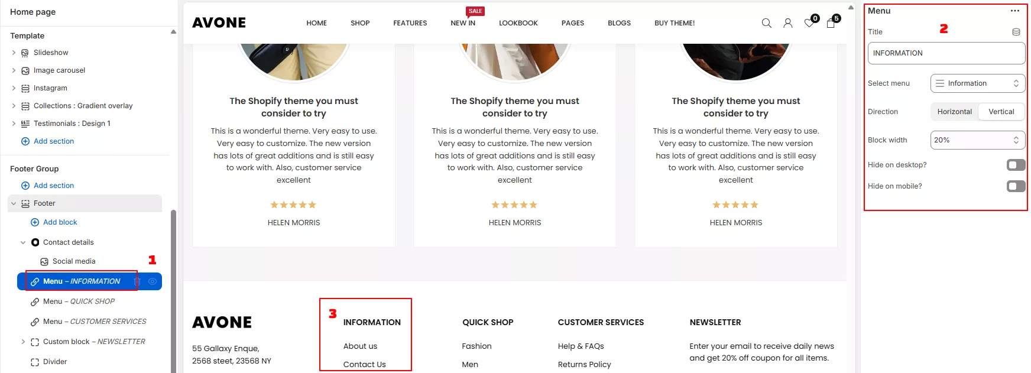Click the search magnifier icon in header
Image resolution: width=1031 pixels, height=373 pixels.
pyautogui.click(x=766, y=23)
